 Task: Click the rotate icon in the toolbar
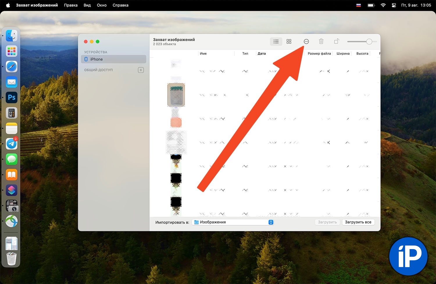[336, 41]
